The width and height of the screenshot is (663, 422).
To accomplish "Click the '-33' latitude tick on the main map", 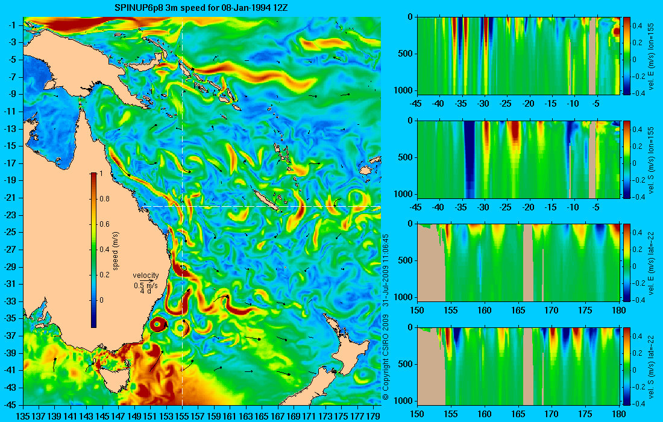I will pos(9,301).
